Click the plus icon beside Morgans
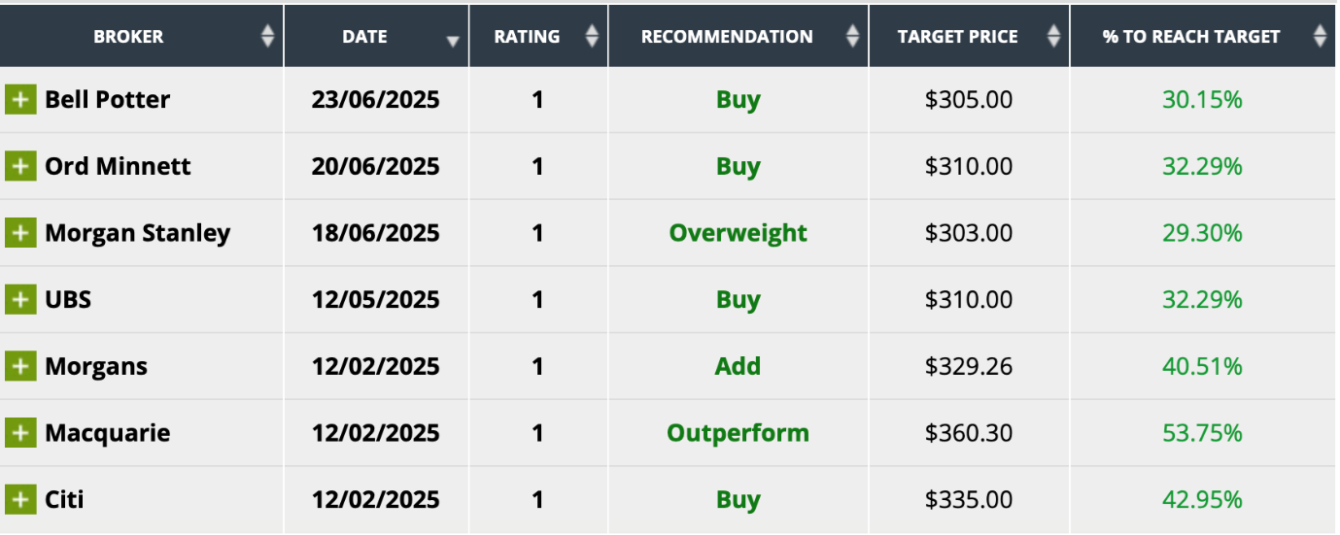Viewport: 1340px width, 535px height. [x=20, y=366]
